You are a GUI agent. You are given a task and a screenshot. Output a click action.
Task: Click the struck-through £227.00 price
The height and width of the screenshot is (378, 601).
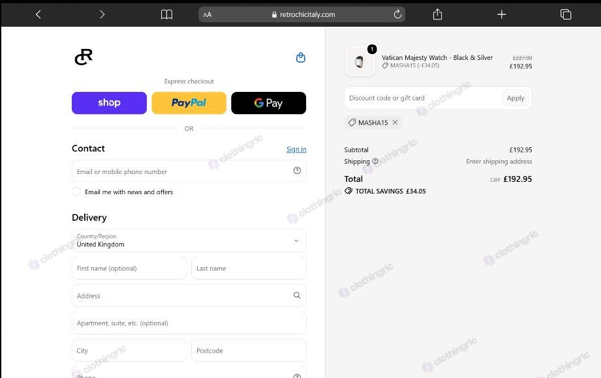(523, 58)
